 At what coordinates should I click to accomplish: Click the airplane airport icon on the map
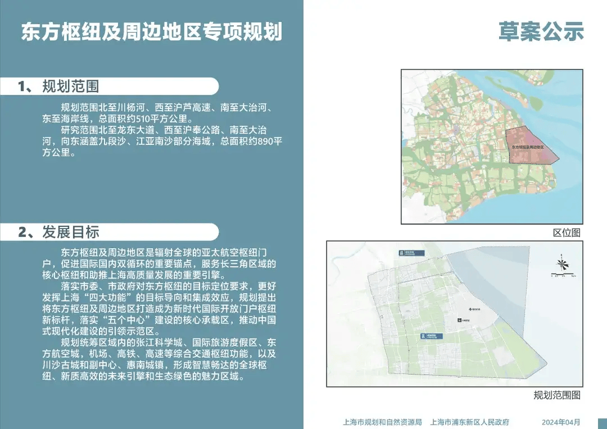(470, 309)
